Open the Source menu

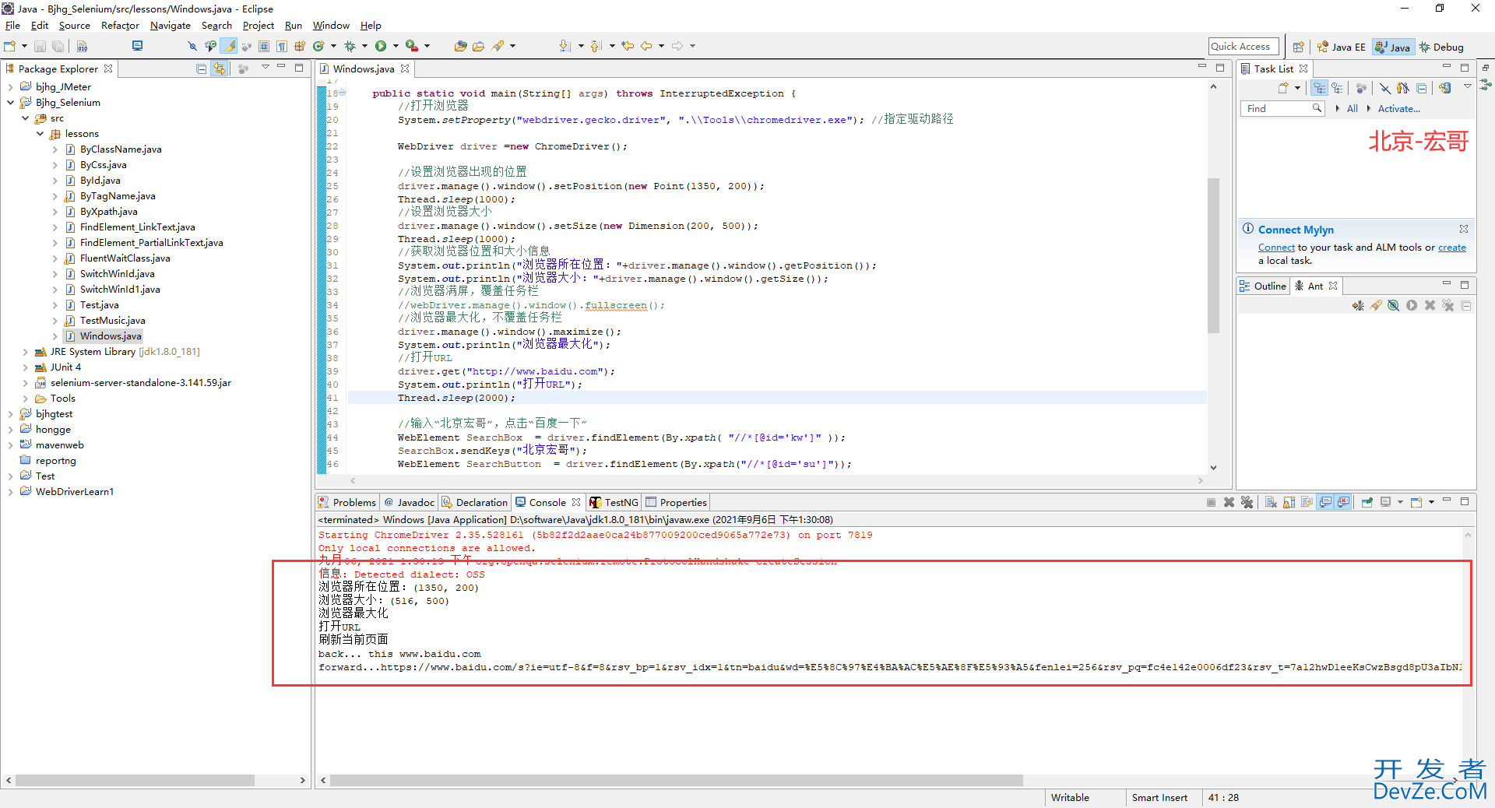(x=74, y=26)
